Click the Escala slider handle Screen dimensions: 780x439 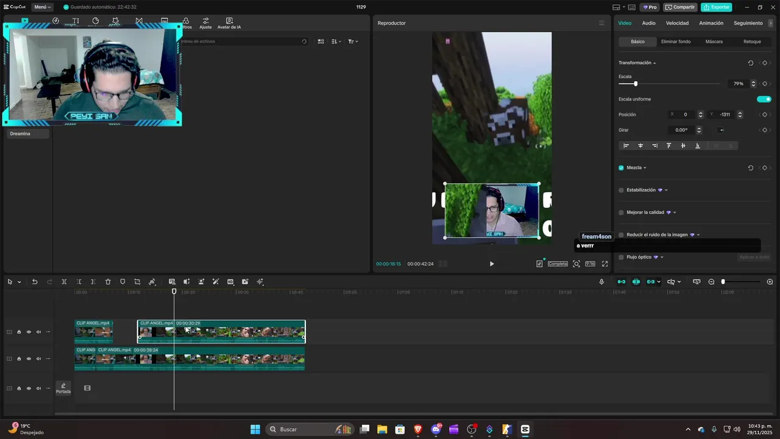coord(636,84)
